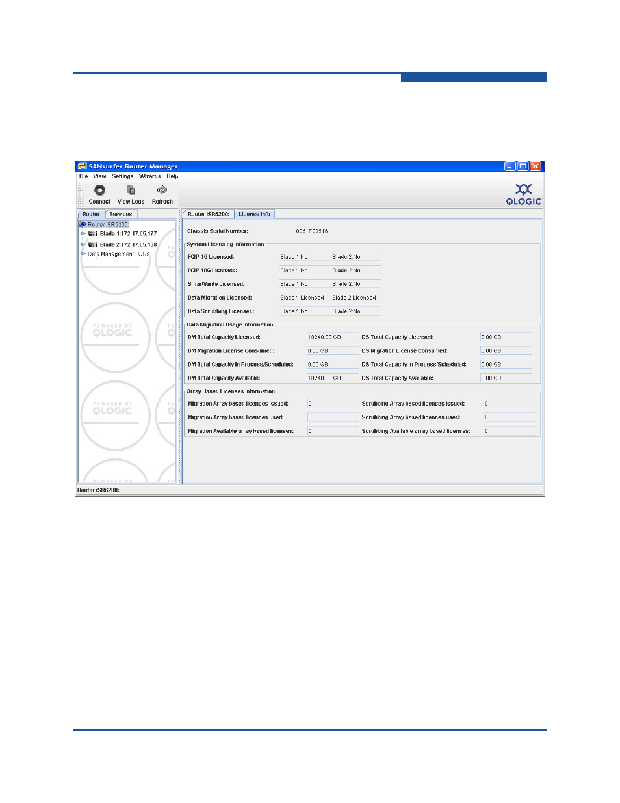Image resolution: width=620 pixels, height=803 pixels.
Task: Click the Migration Available array based licenses field
Action: tap(333, 431)
